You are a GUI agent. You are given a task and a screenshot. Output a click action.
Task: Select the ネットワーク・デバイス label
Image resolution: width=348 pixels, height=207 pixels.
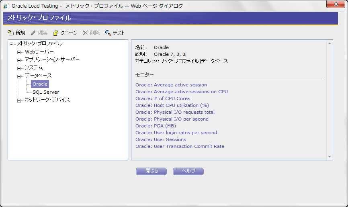coord(47,100)
